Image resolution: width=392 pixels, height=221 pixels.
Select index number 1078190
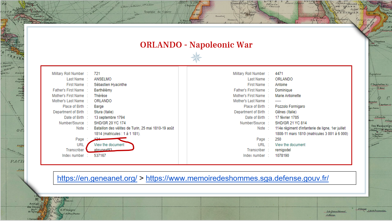pyautogui.click(x=282, y=155)
